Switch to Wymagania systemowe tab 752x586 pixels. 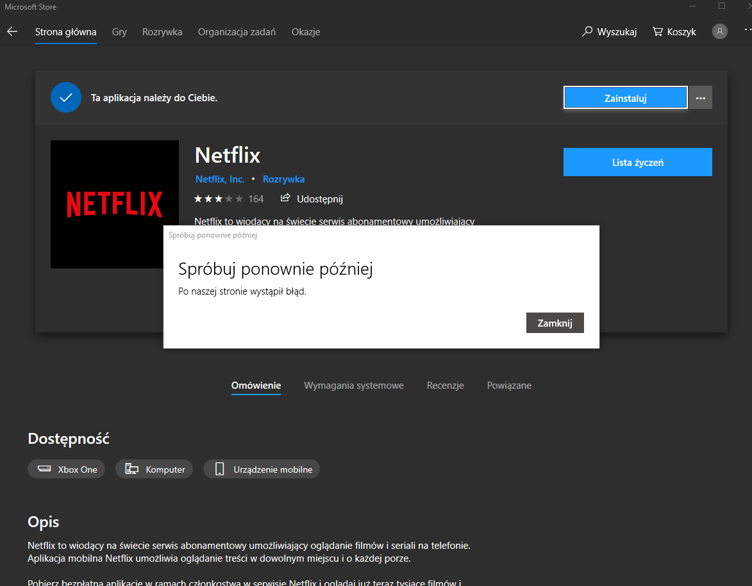pyautogui.click(x=354, y=386)
